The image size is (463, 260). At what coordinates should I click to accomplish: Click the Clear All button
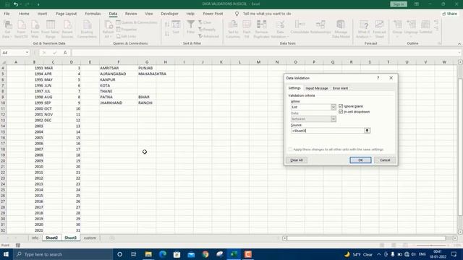(297, 160)
